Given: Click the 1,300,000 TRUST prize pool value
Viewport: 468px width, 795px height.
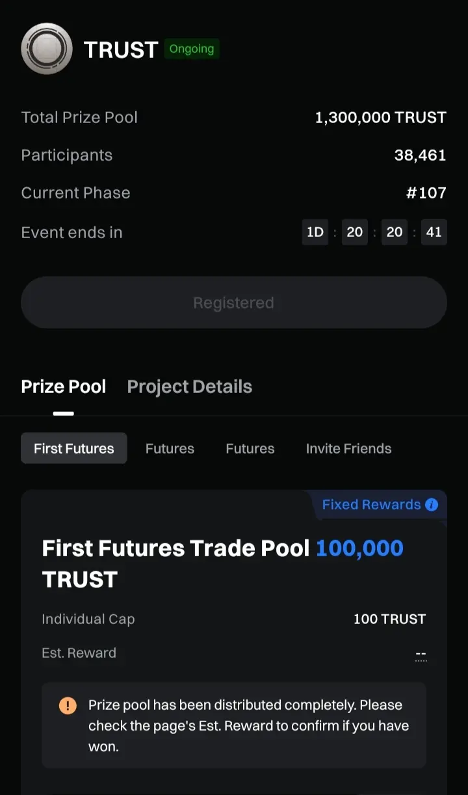Looking at the screenshot, I should (x=380, y=118).
